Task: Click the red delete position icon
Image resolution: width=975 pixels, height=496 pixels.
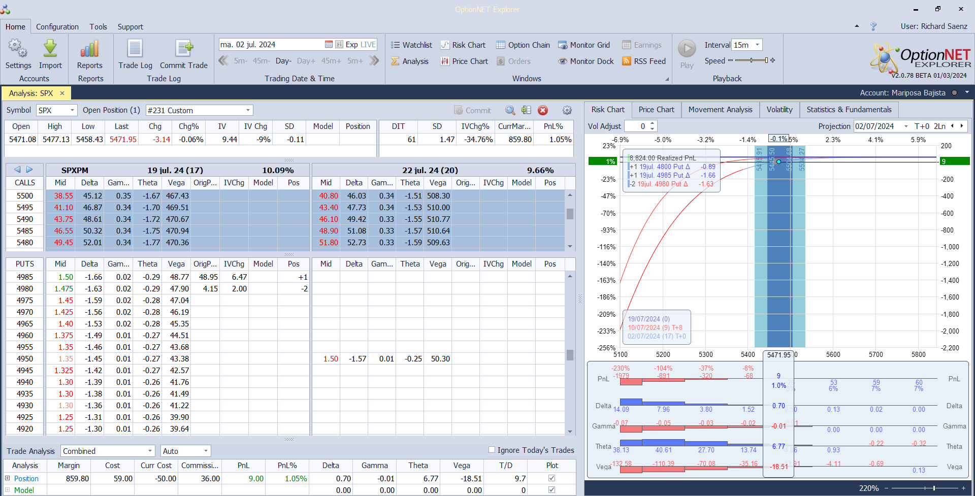Action: tap(543, 110)
